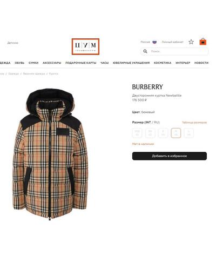Screen dimensions: 216x256
Task: Click the ЦУМ logo
Action: pos(85,46)
